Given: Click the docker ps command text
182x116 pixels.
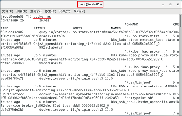Looking at the screenshot, I should [x=42, y=17].
